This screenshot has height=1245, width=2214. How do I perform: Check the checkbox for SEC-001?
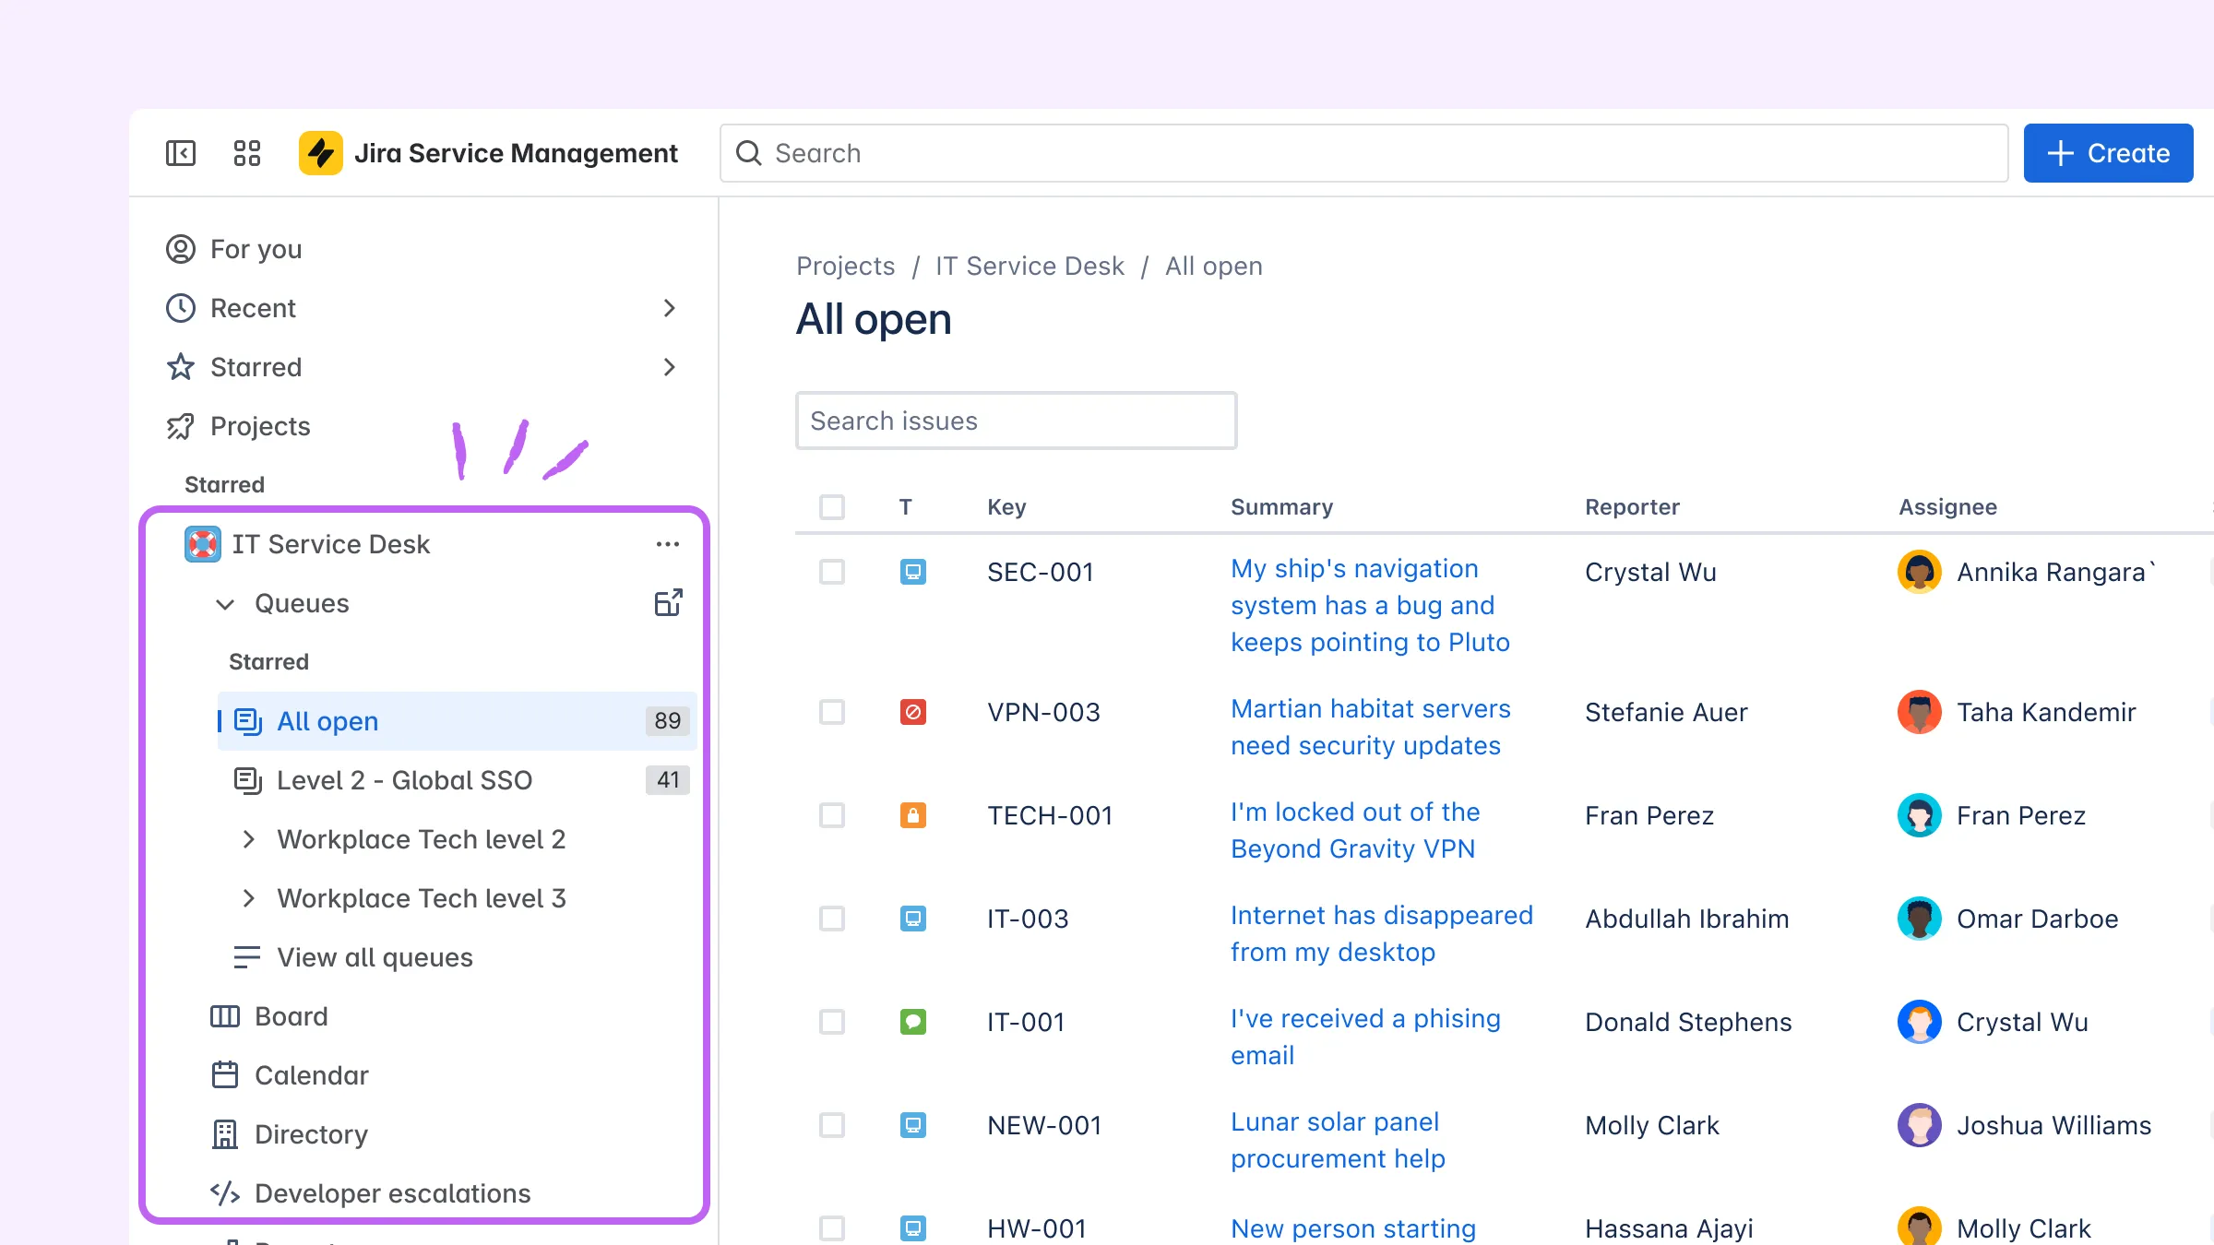point(831,572)
